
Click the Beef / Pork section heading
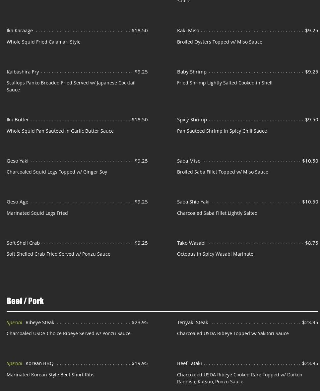pyautogui.click(x=25, y=301)
